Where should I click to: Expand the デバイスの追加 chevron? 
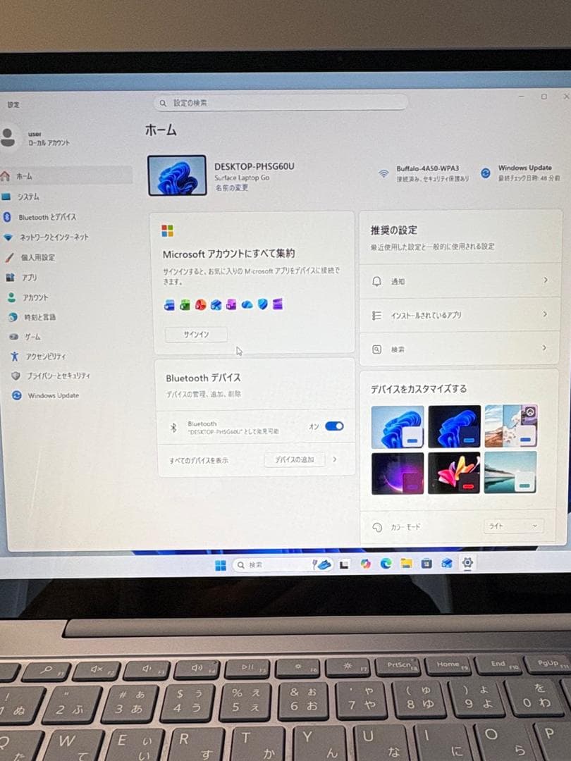(335, 459)
